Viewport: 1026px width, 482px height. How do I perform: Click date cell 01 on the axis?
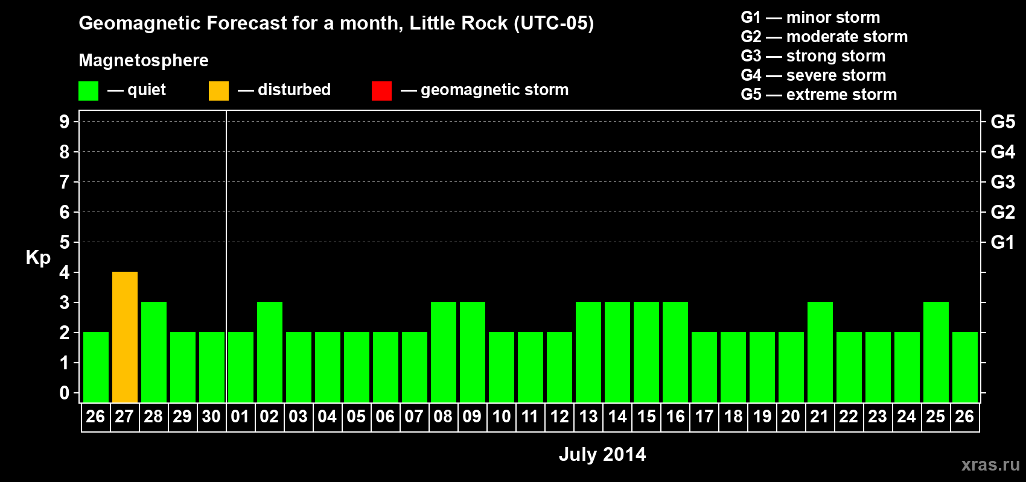pos(240,417)
